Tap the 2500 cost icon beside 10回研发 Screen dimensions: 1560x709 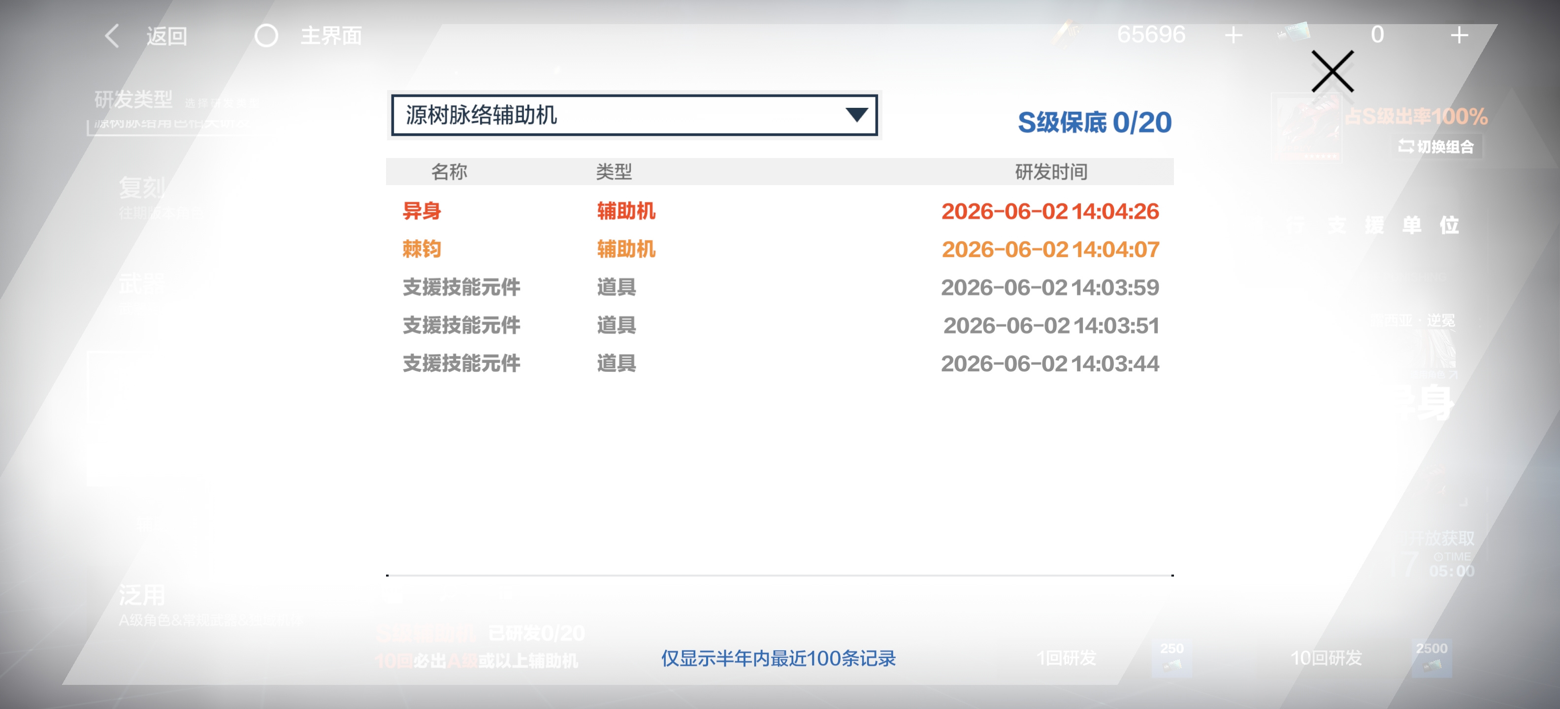(1431, 657)
